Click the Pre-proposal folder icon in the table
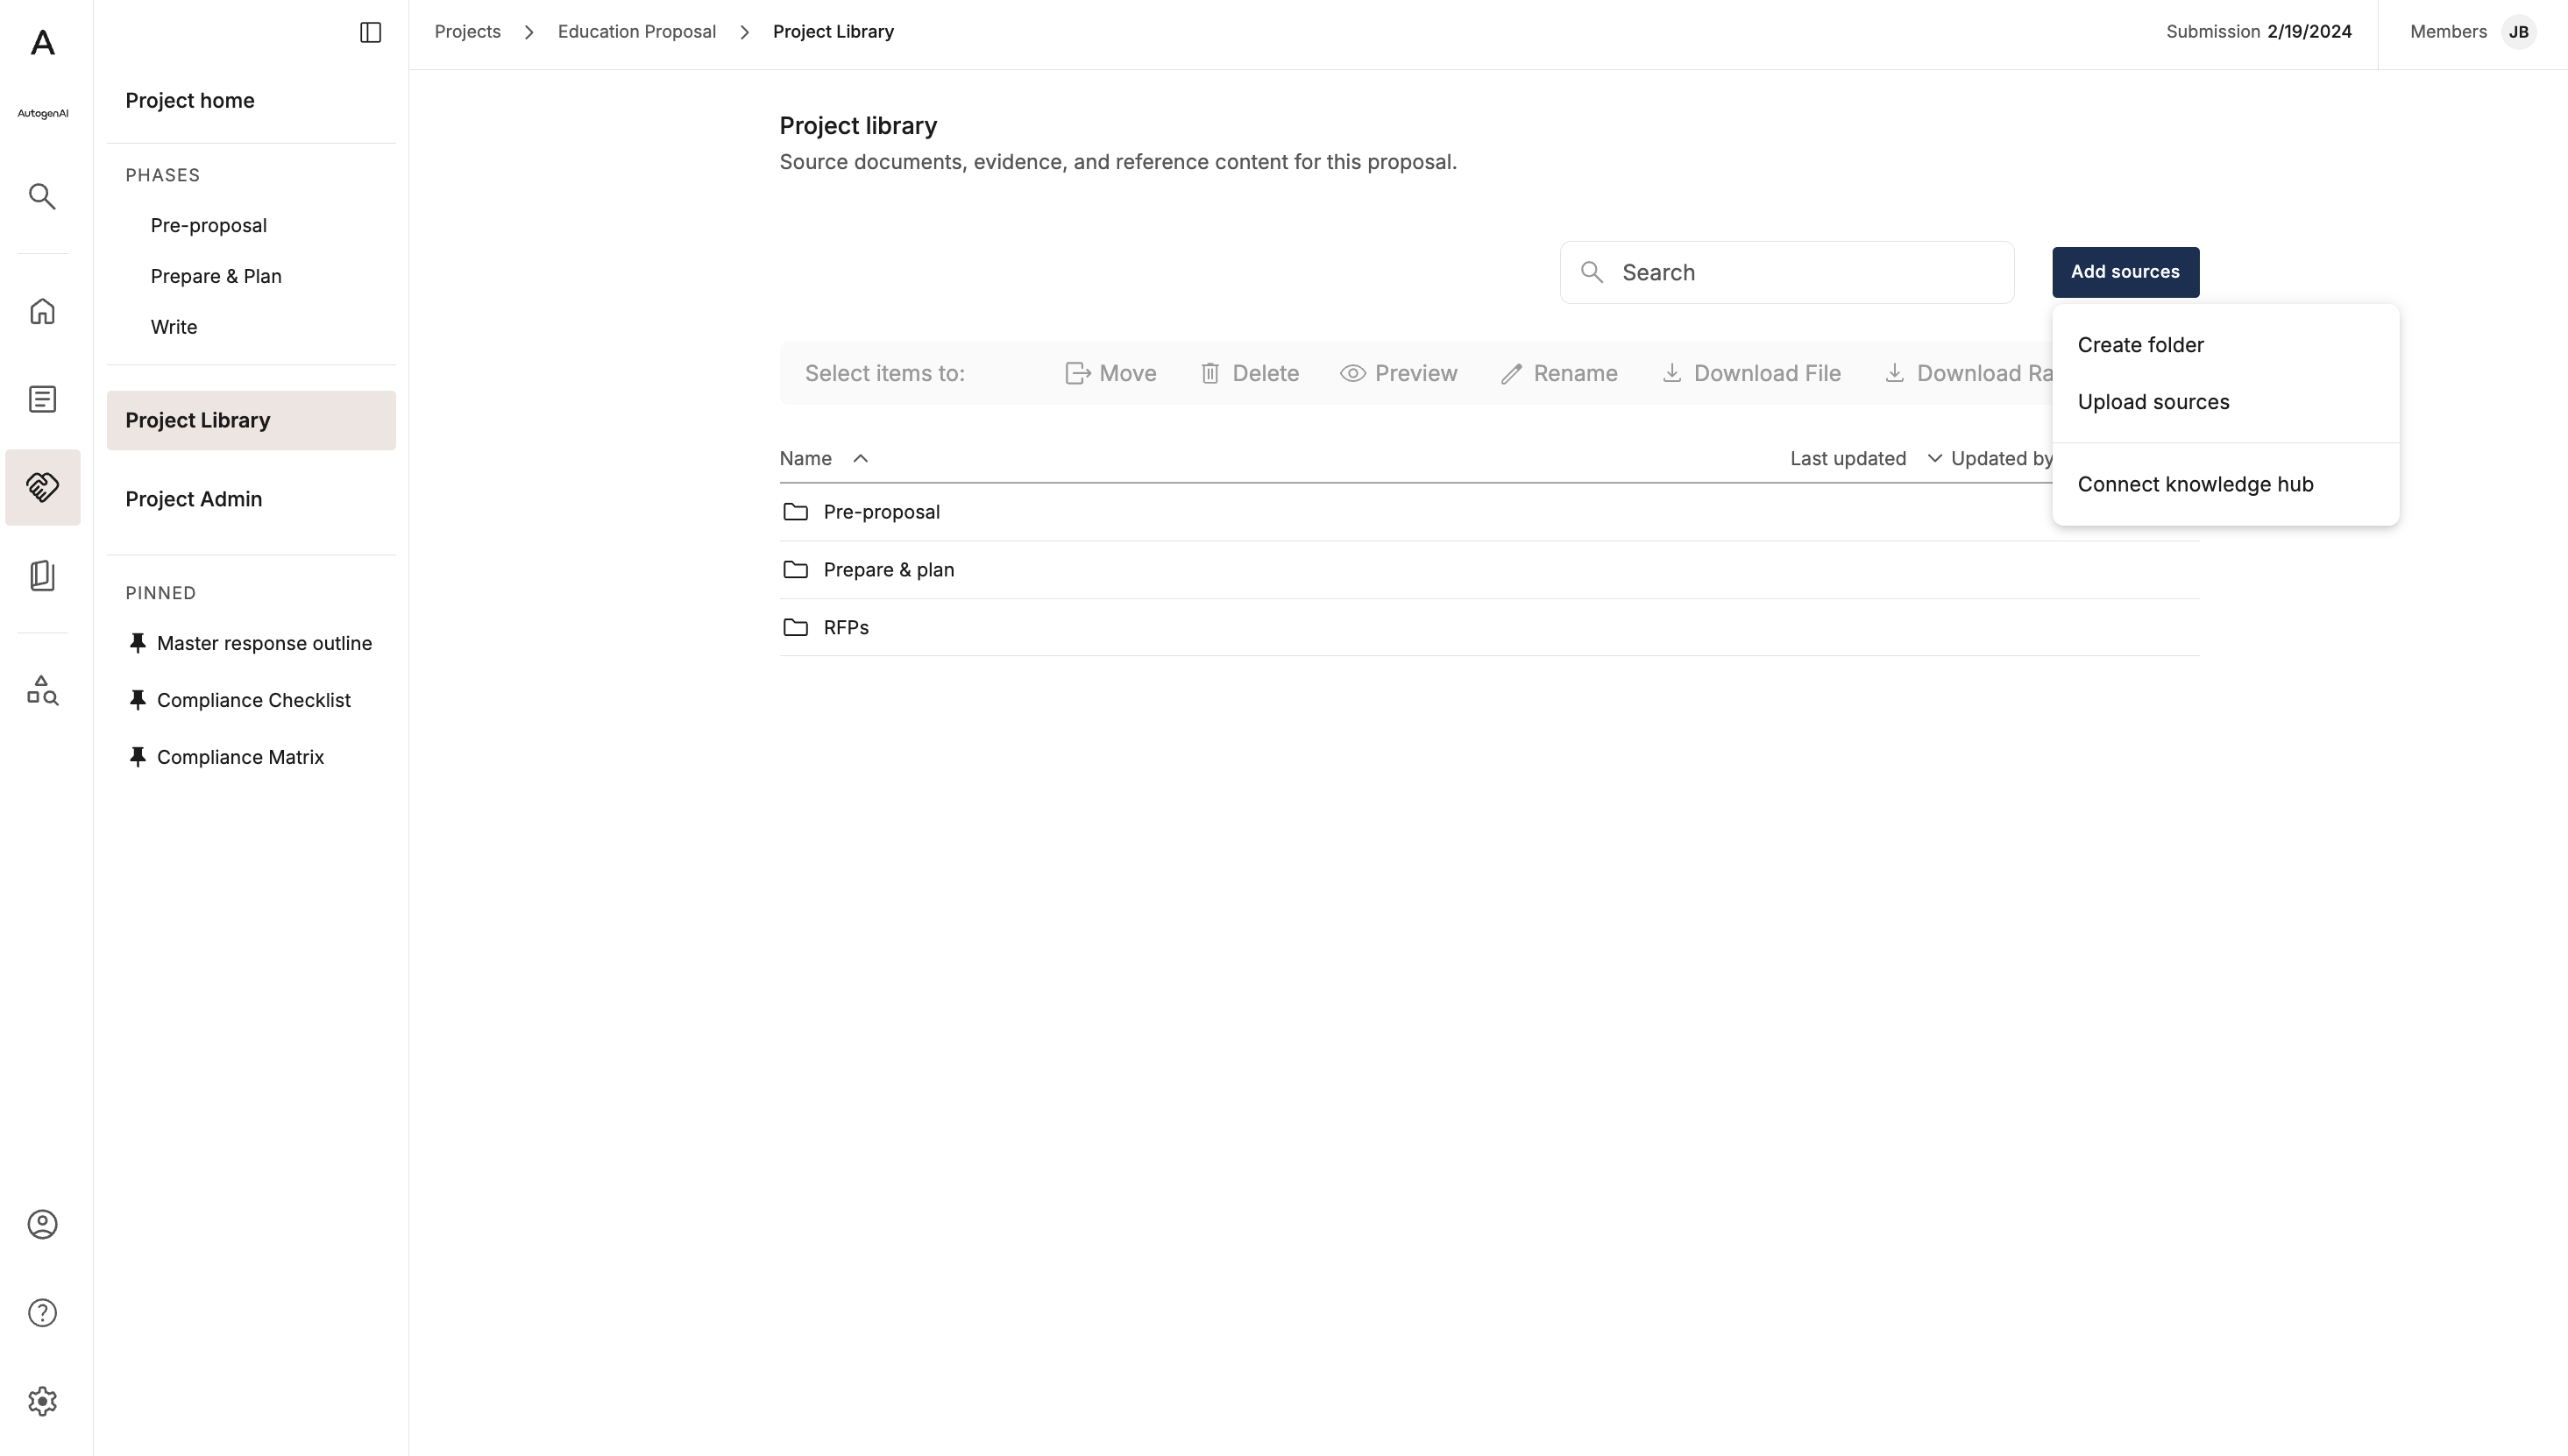The height and width of the screenshot is (1456, 2568). [x=795, y=511]
